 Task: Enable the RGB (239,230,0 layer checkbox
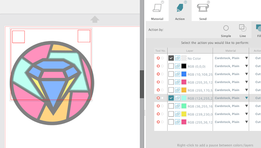click(171, 114)
